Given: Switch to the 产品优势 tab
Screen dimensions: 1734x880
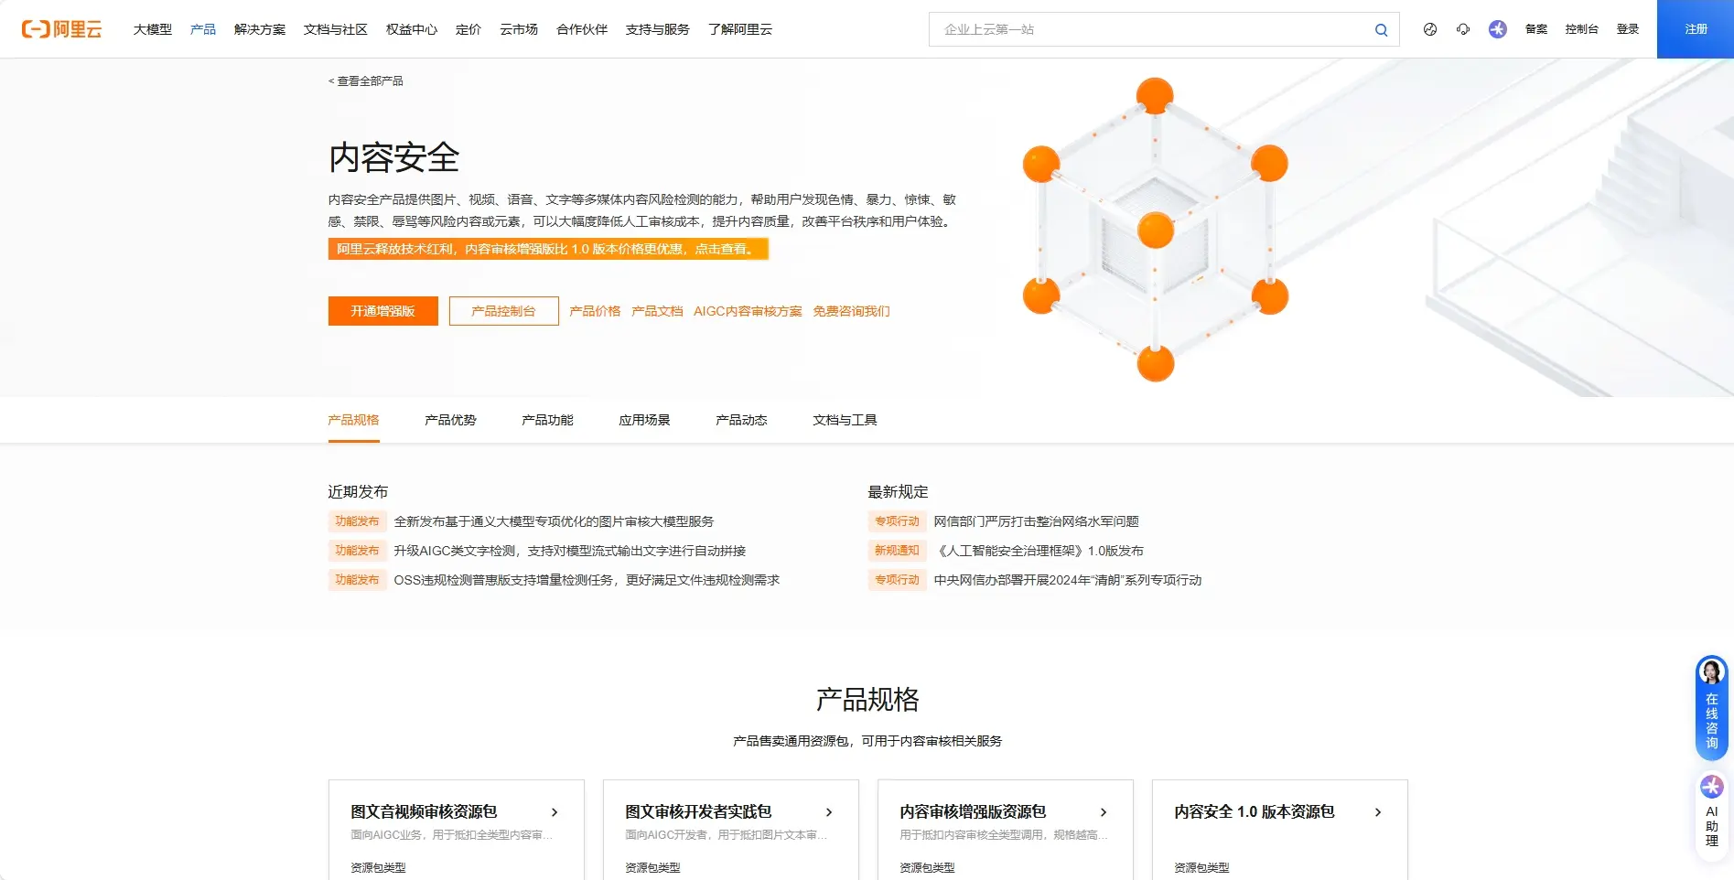Looking at the screenshot, I should 450,420.
